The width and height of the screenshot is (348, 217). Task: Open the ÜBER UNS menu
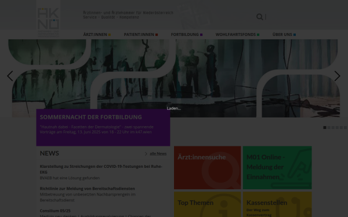(284, 35)
